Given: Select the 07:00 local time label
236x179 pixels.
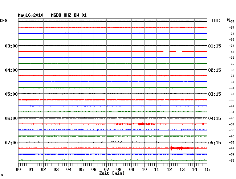Looking at the screenshot, I should (x=11, y=142).
